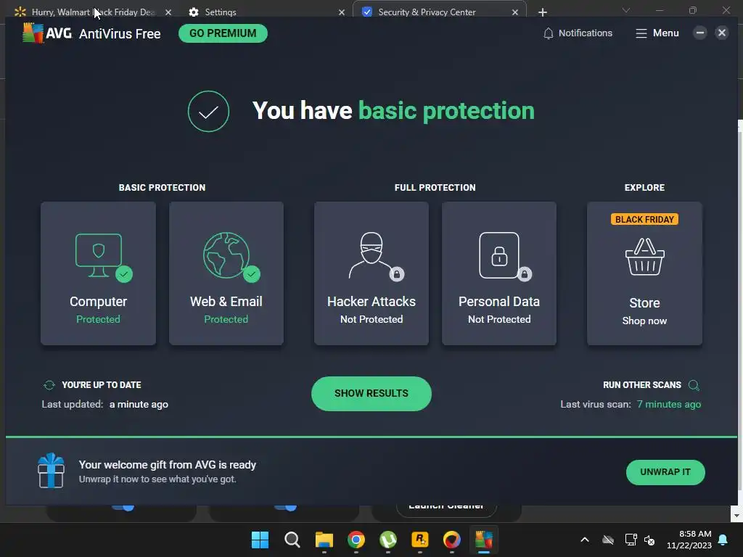Screen dimensions: 743x557
Task: Click the AVG logo icon
Action: pos(33,33)
